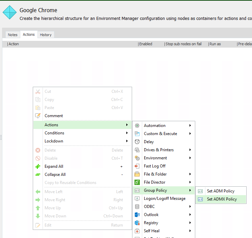Click the Enabled column header
Screen dimensions: 252x238
[x=146, y=44]
